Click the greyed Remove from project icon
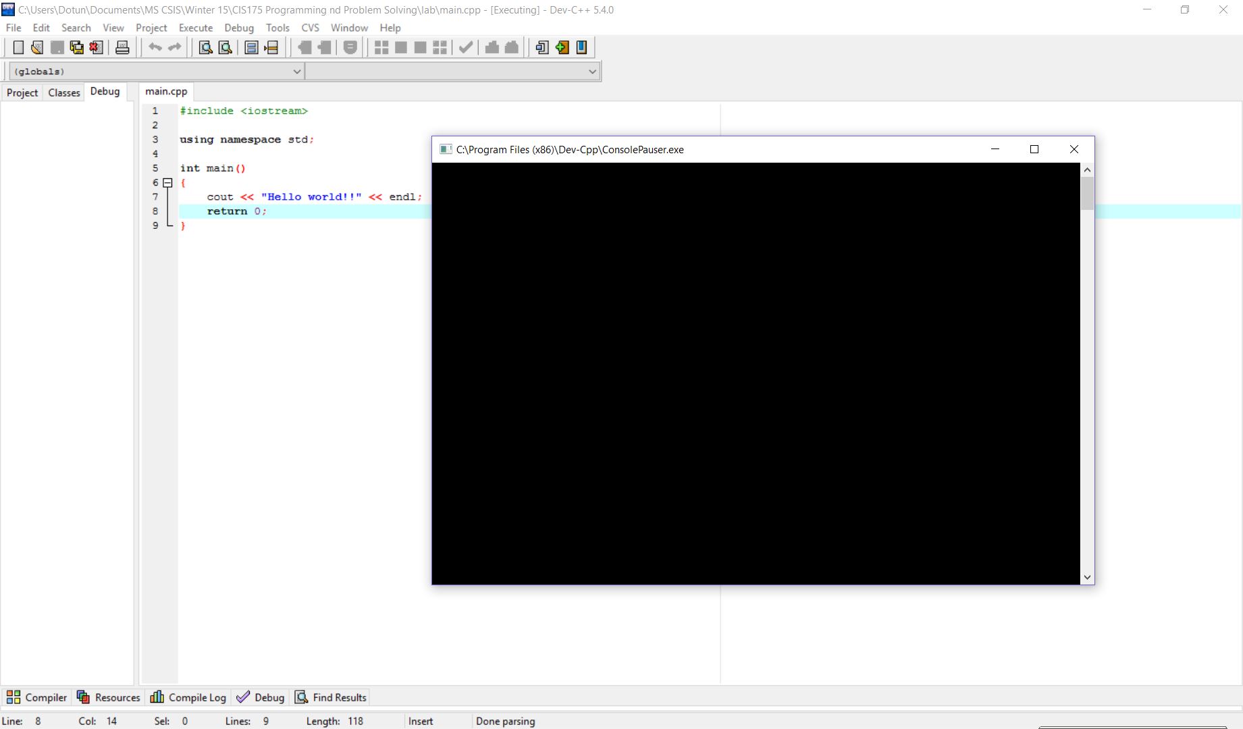This screenshot has height=729, width=1243. 325,47
